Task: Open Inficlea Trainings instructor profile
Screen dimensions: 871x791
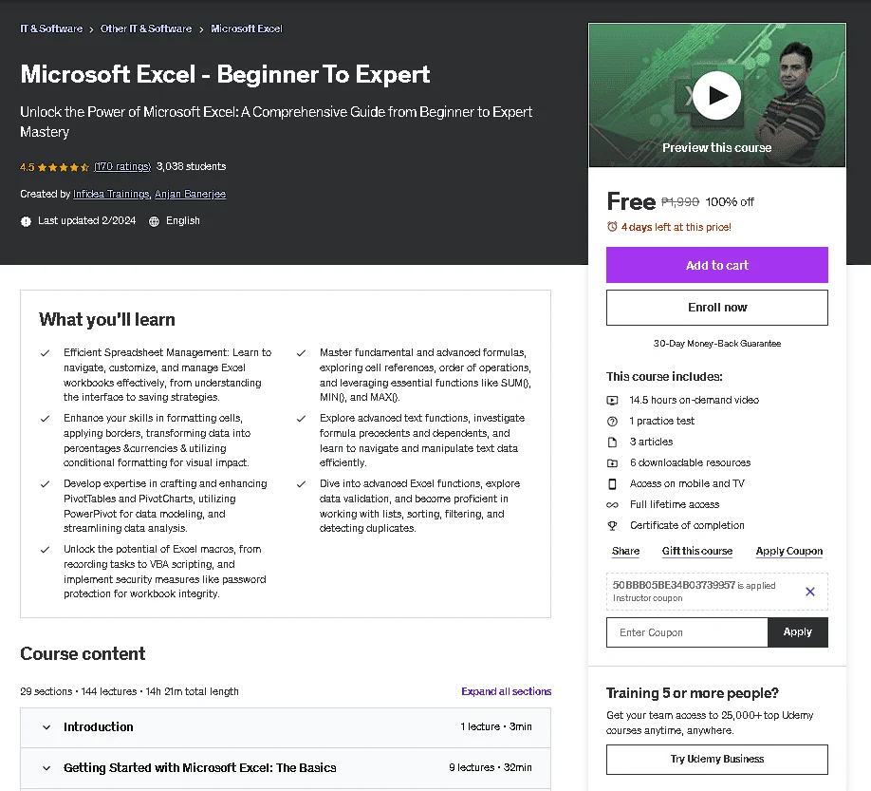Action: 111,194
